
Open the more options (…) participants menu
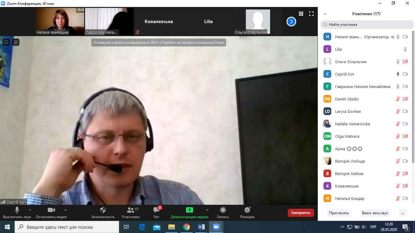pos(402,213)
